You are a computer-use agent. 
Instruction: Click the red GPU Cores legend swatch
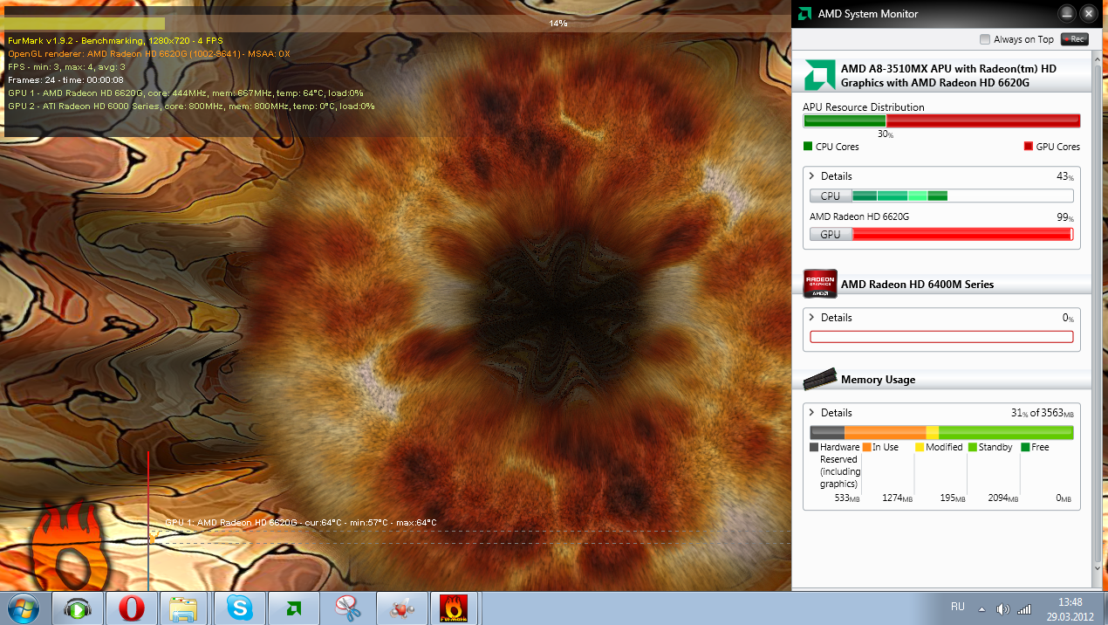1028,147
